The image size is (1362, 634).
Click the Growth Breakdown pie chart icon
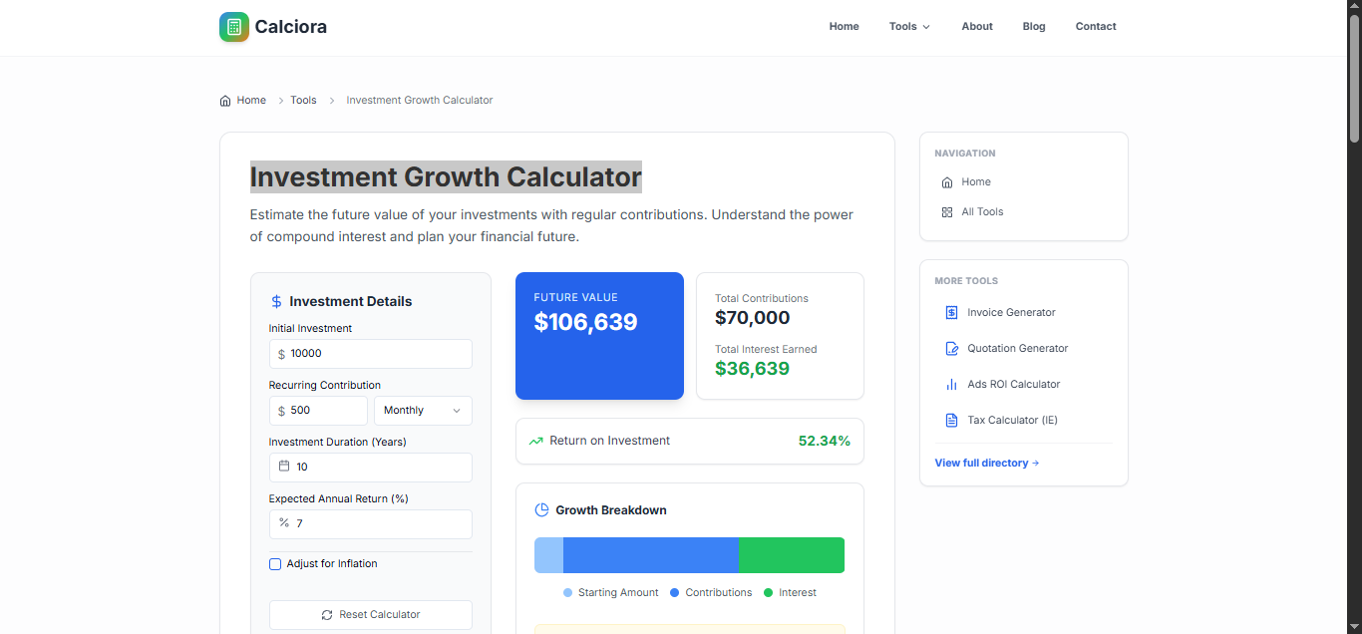click(x=540, y=509)
